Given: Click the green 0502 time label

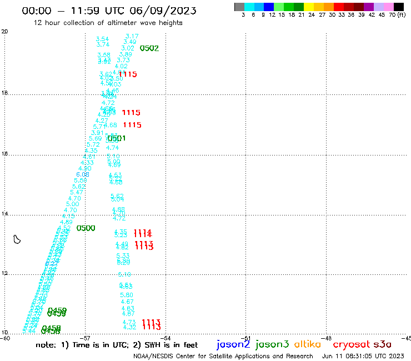Looking at the screenshot, I should (149, 48).
